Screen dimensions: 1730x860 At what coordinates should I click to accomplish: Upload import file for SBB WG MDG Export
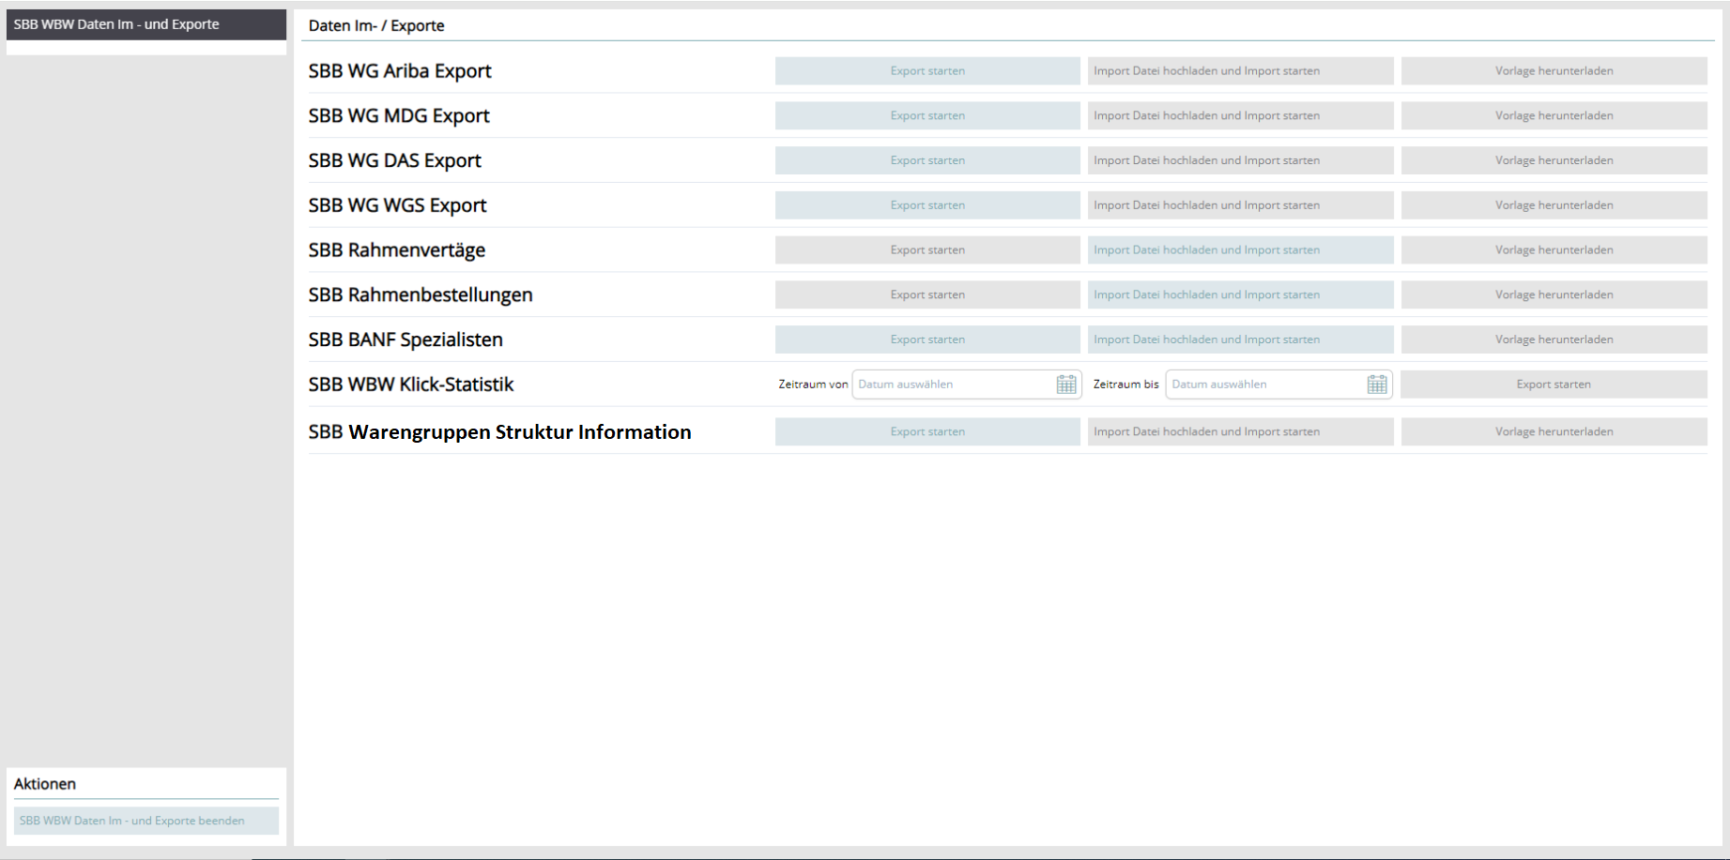pyautogui.click(x=1240, y=116)
